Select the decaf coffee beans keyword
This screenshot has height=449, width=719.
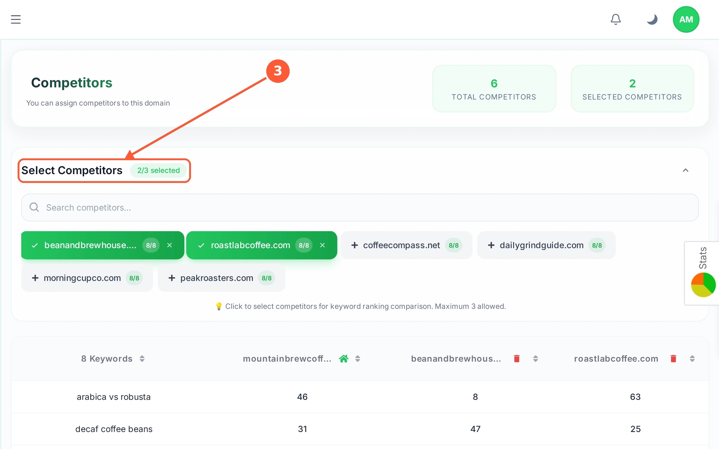coord(114,429)
